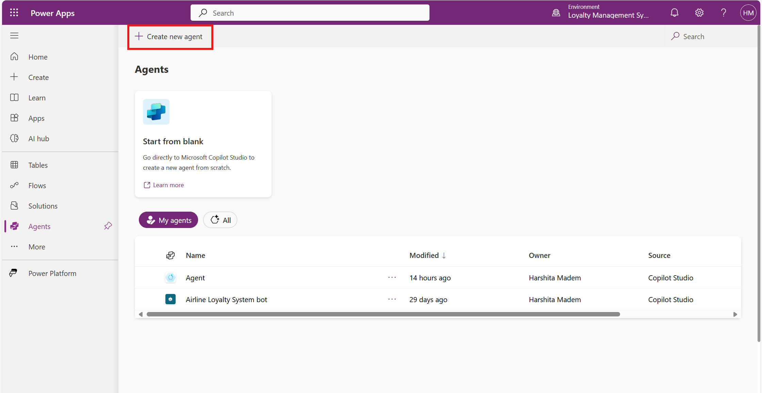Open the Environment picker globe icon
The height and width of the screenshot is (393, 762).
pos(556,13)
